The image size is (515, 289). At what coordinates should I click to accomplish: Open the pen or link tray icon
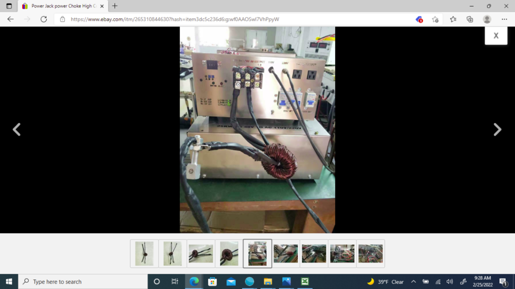(x=463, y=282)
